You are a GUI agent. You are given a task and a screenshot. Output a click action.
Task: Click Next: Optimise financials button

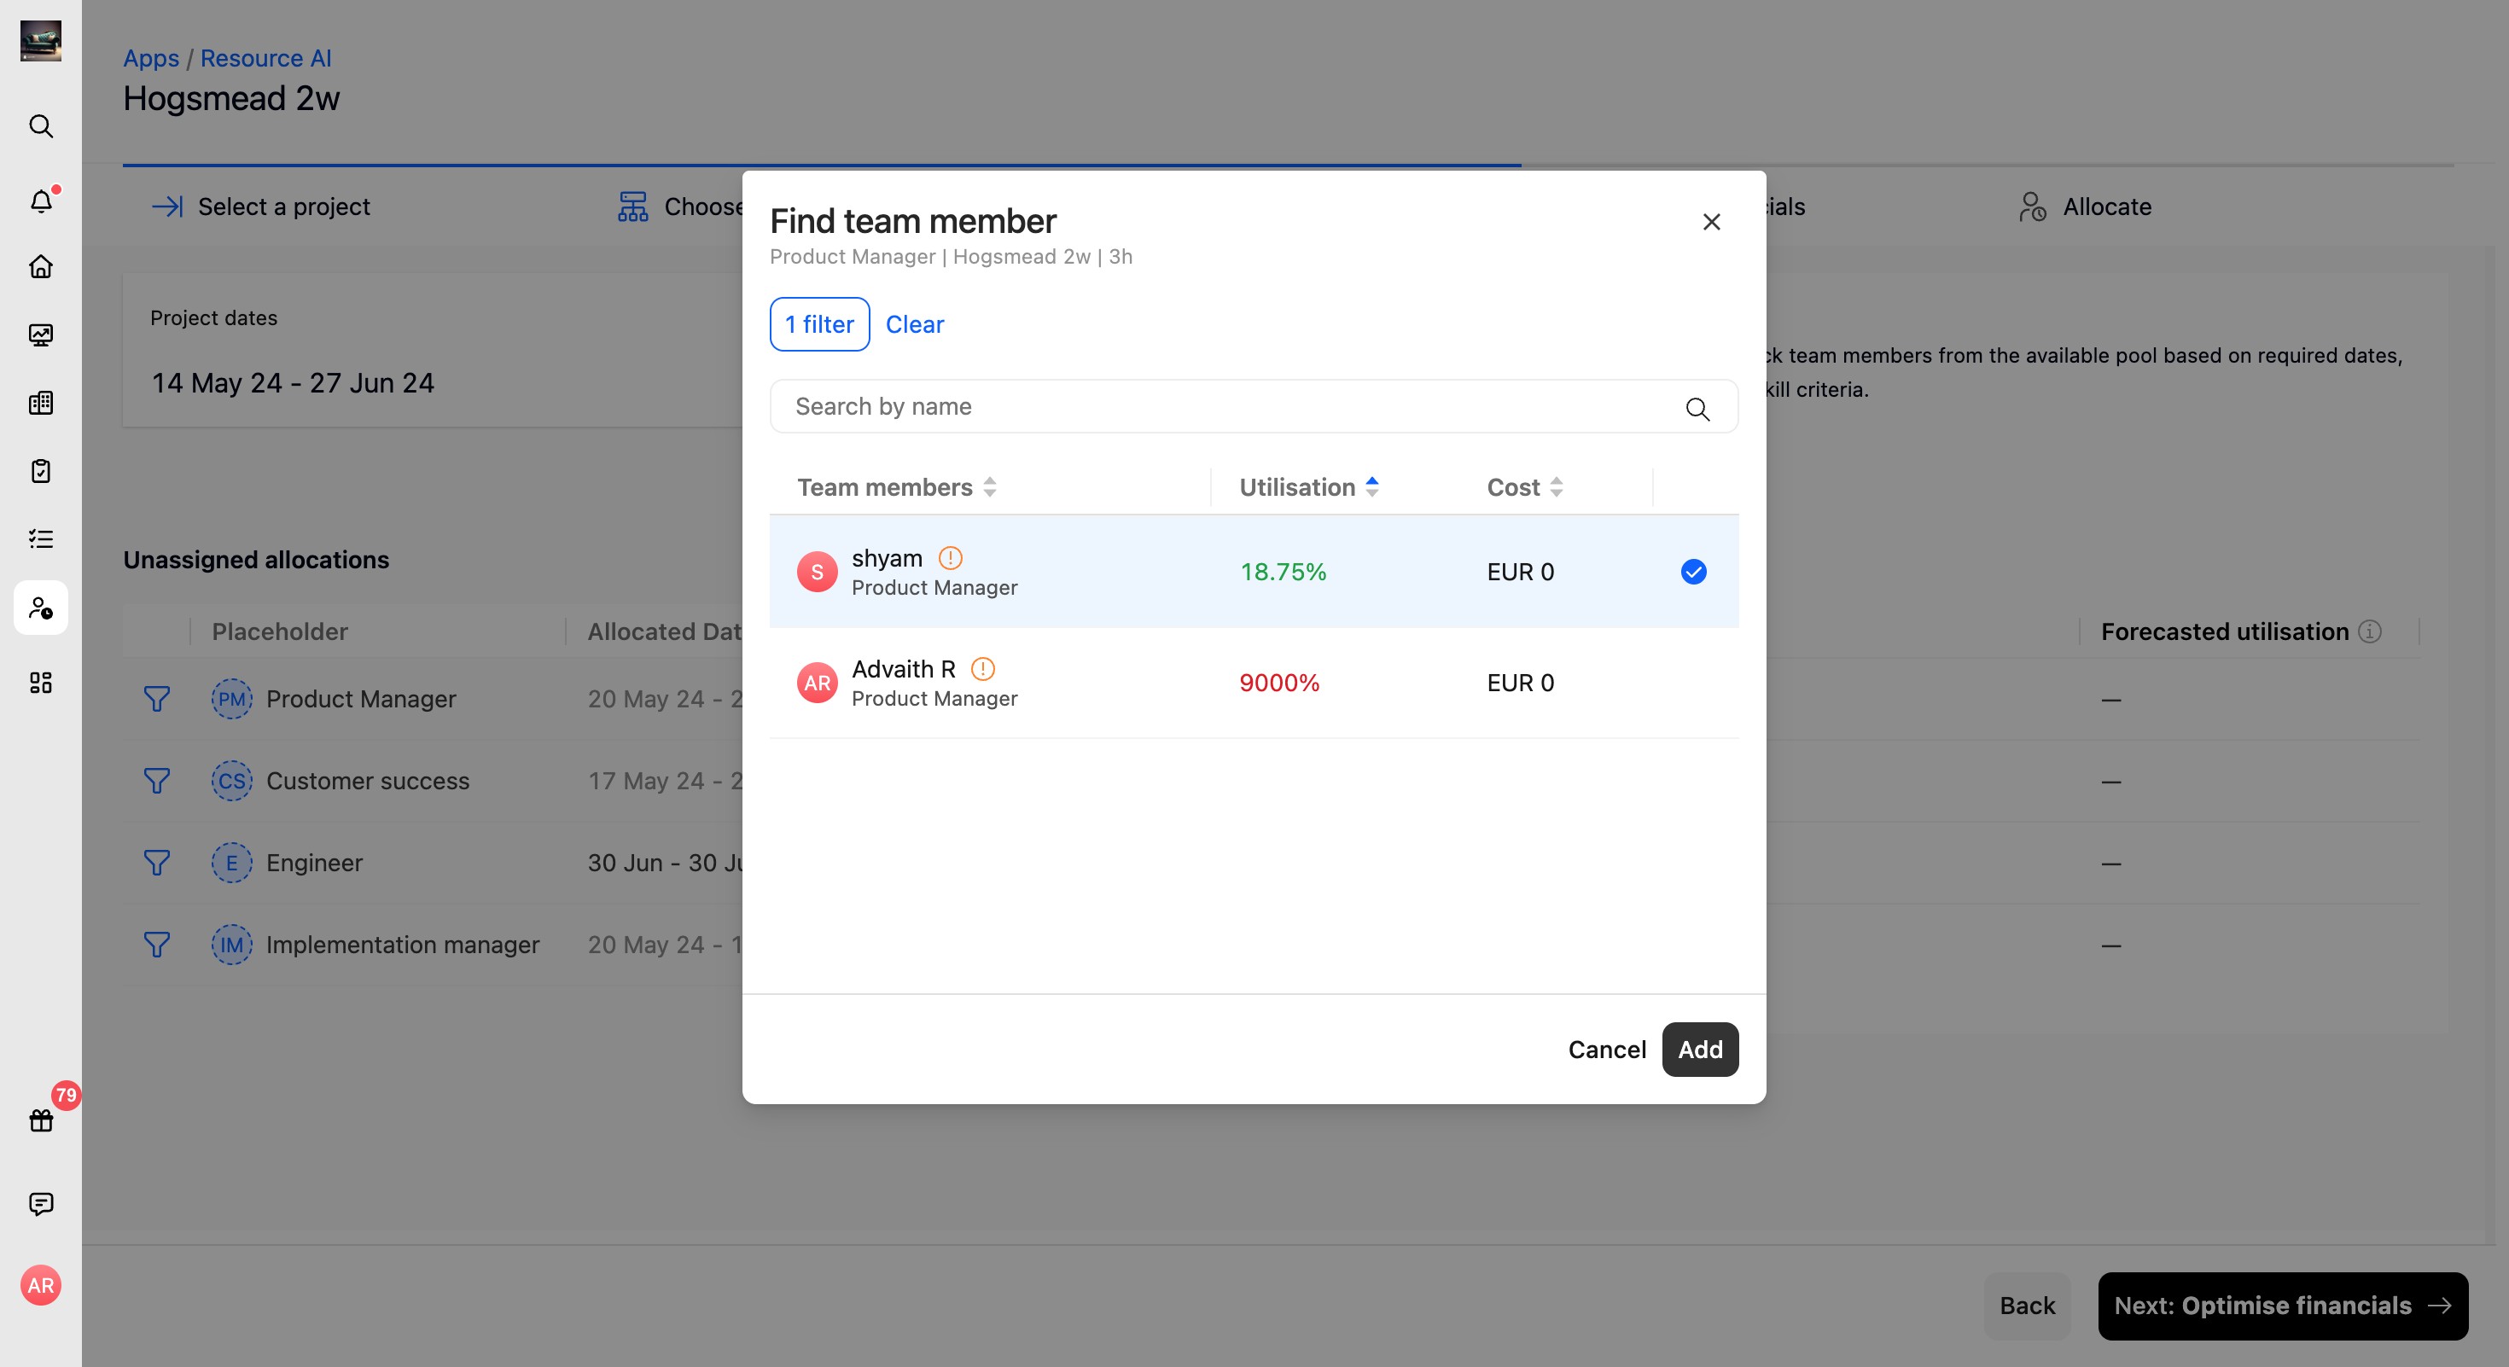[2282, 1306]
